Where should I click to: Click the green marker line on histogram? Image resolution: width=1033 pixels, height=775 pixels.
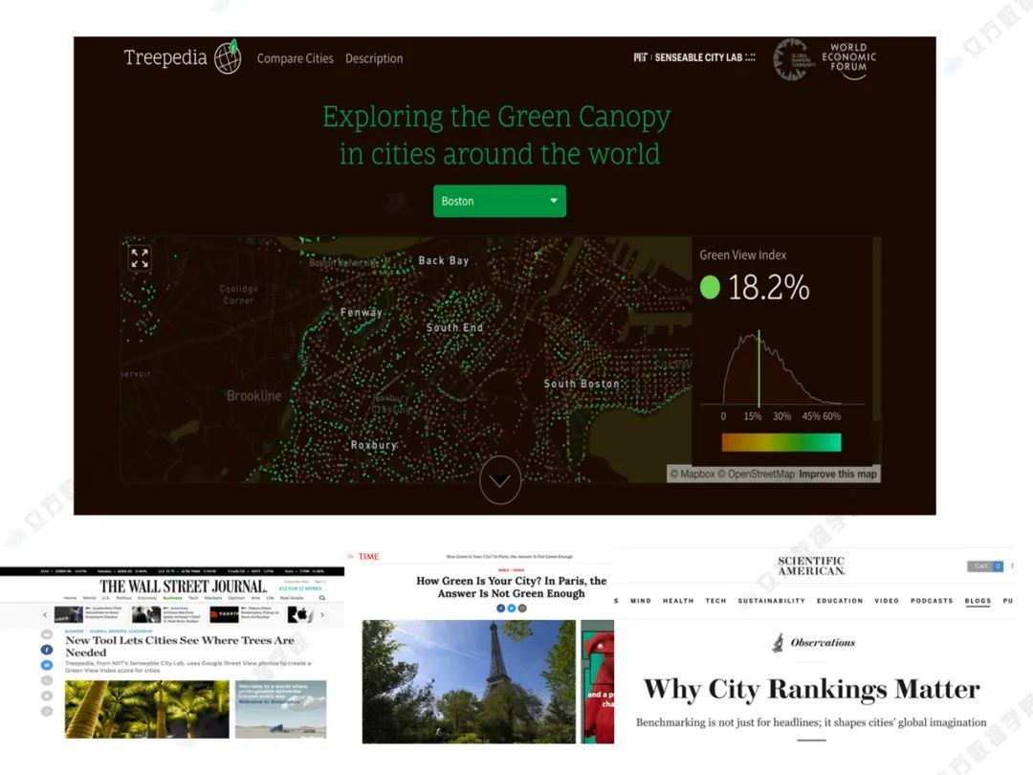tap(758, 369)
